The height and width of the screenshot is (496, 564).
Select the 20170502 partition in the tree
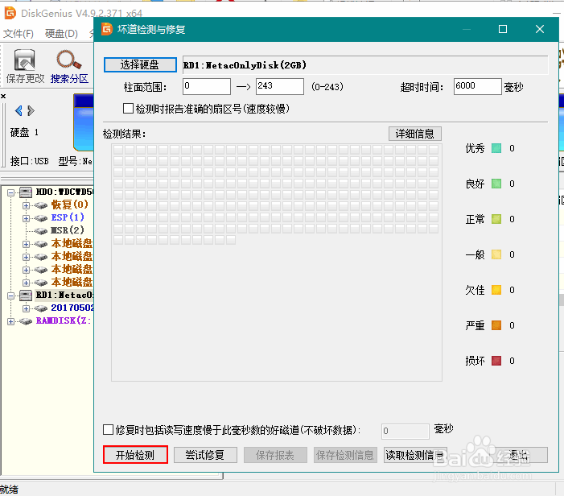coord(72,308)
